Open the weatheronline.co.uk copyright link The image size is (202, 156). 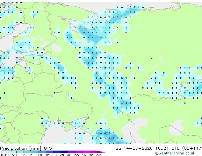point(175,153)
